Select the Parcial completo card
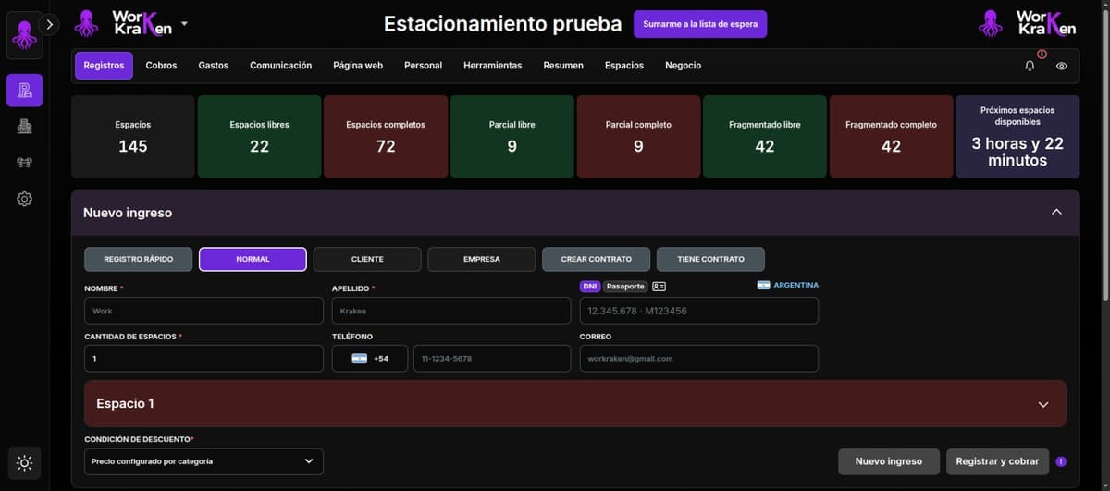 click(x=638, y=136)
